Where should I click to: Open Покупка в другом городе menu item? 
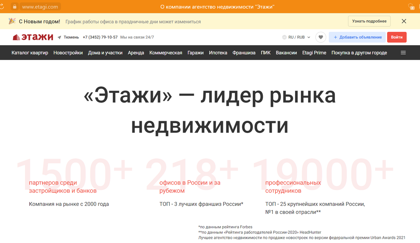pyautogui.click(x=359, y=53)
